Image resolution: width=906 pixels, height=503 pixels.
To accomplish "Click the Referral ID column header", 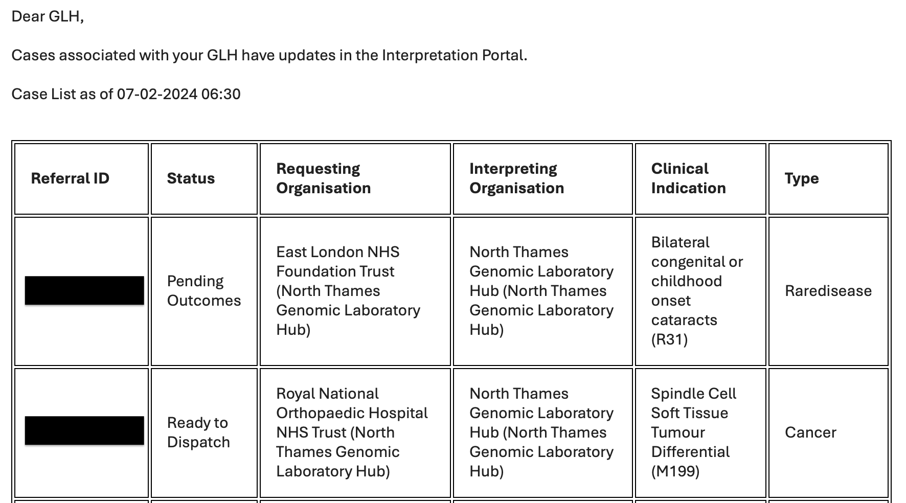I will coord(70,178).
